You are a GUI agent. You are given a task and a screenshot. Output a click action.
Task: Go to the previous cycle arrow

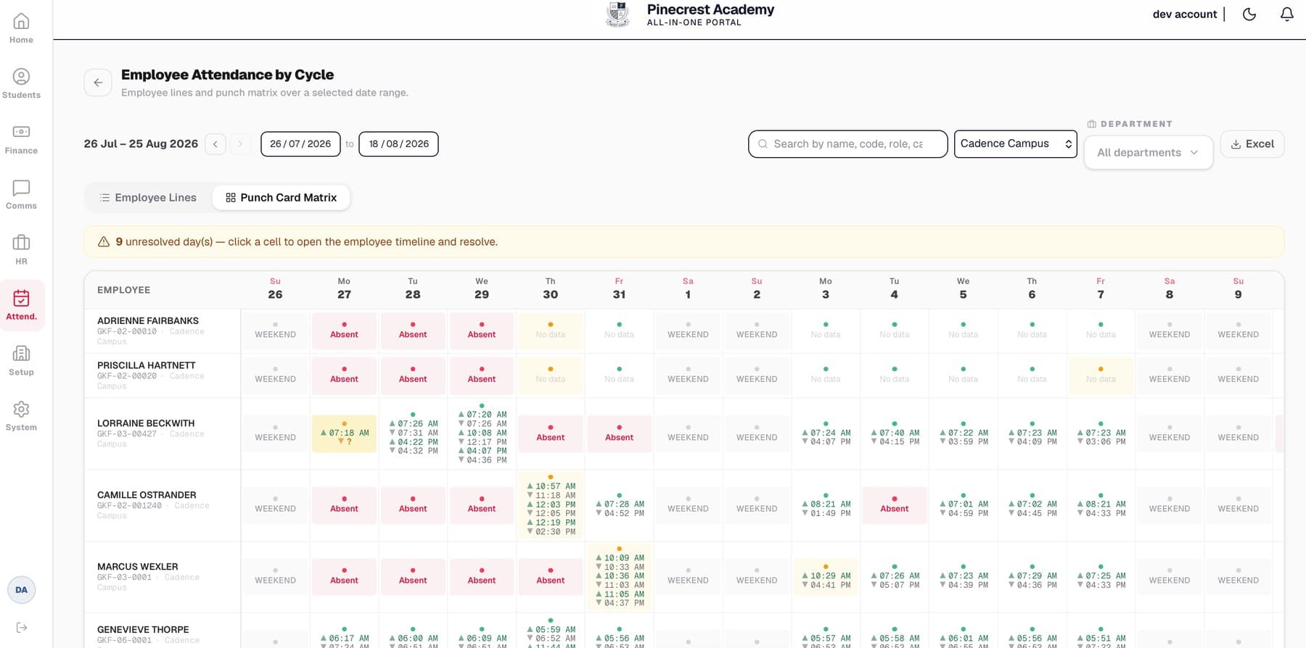click(215, 144)
